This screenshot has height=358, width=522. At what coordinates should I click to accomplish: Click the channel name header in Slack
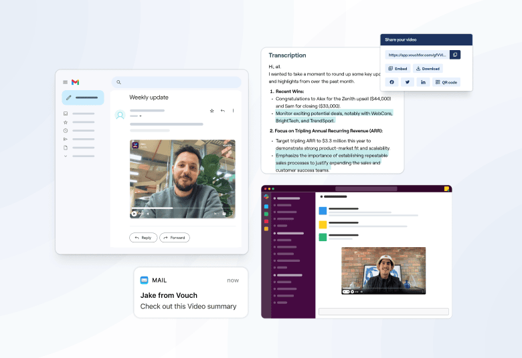333,196
